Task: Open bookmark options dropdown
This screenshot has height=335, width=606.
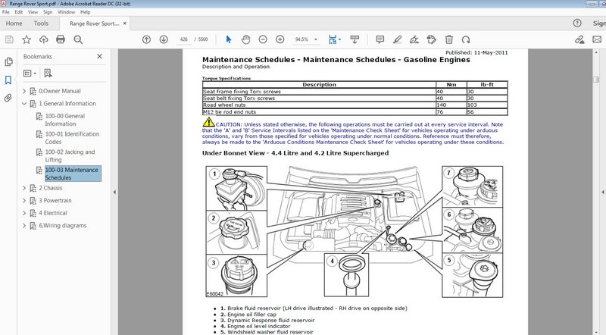Action: [x=30, y=73]
